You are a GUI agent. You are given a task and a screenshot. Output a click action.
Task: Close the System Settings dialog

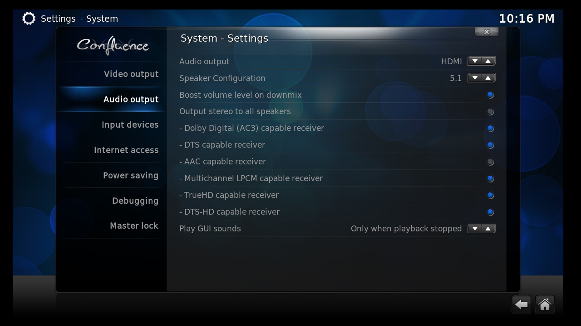(x=487, y=32)
